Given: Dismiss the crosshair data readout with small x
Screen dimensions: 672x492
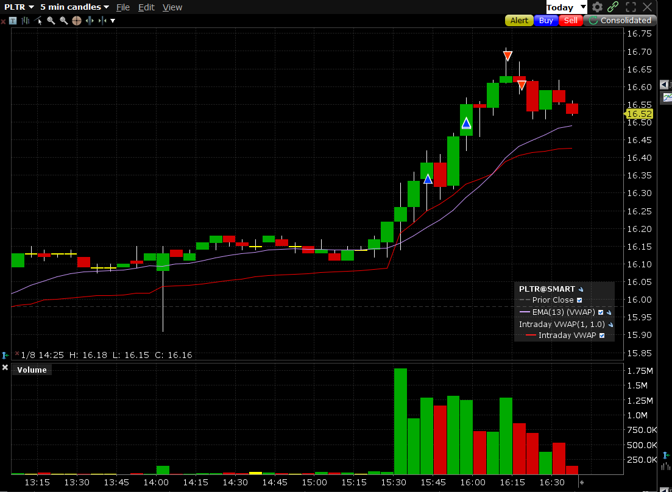Looking at the screenshot, I should click(17, 353).
